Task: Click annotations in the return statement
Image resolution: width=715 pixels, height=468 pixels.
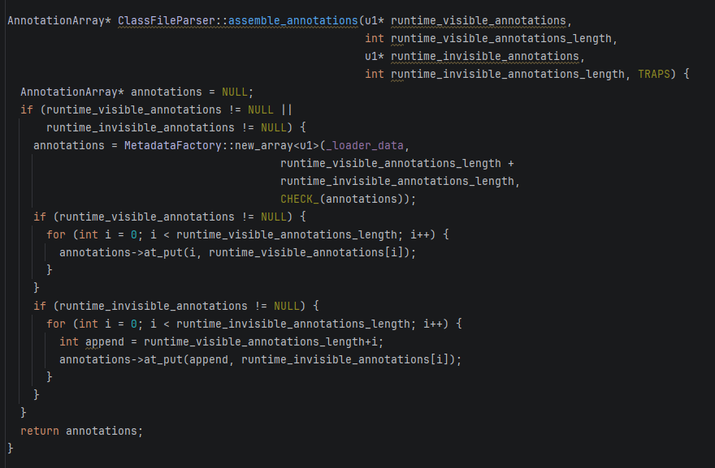Action: coord(102,432)
